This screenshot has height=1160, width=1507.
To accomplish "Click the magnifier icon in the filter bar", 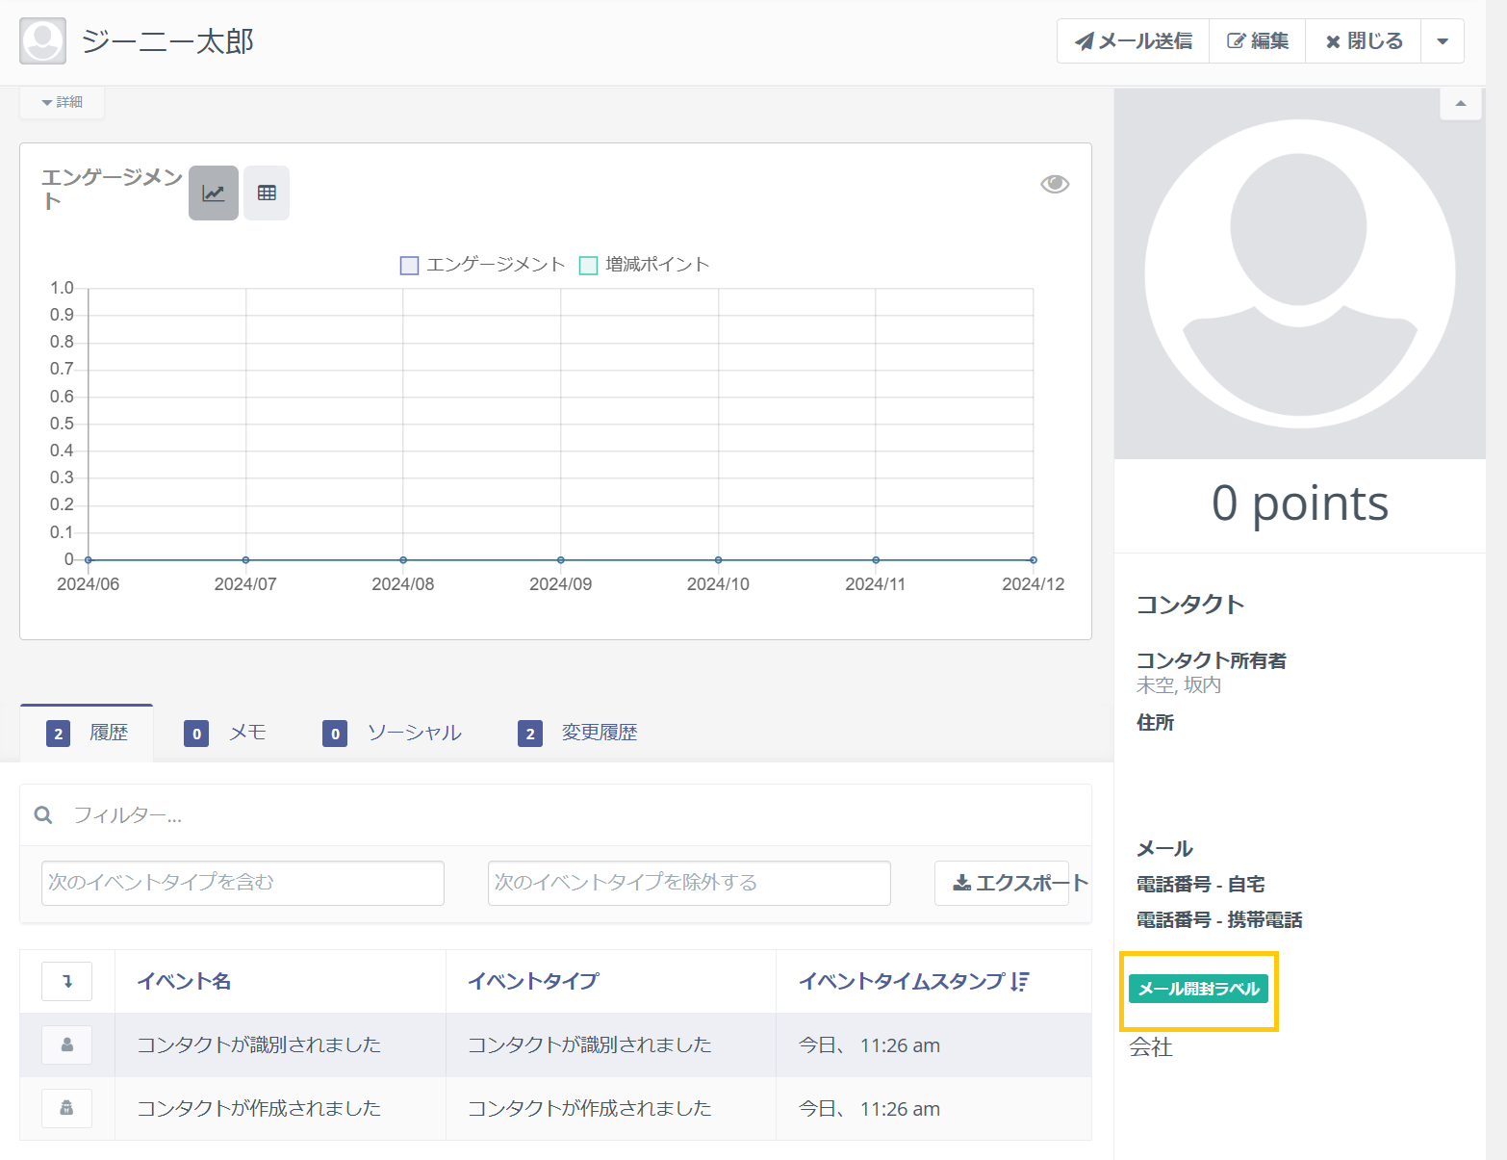I will [x=43, y=815].
